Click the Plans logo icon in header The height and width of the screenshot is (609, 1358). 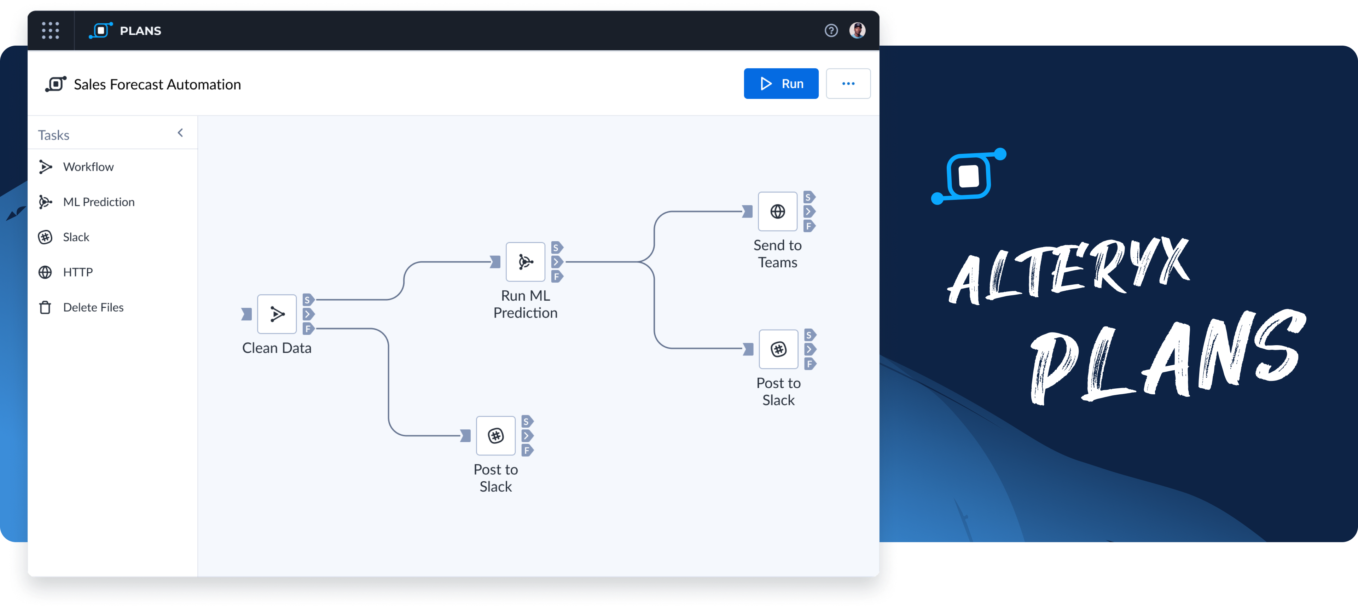(101, 30)
